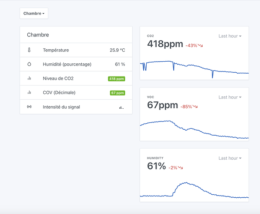260x214 pixels.
Task: Expand the Humidity chart Last hour dropdown
Action: 230,158
